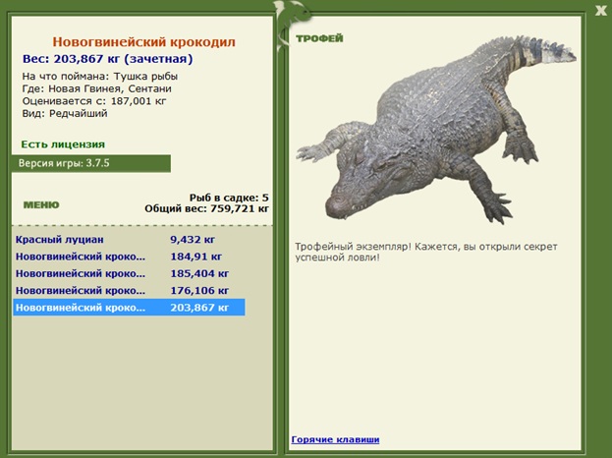Click the ТРОФЕЙ heading label
The image size is (612, 458).
pos(319,38)
